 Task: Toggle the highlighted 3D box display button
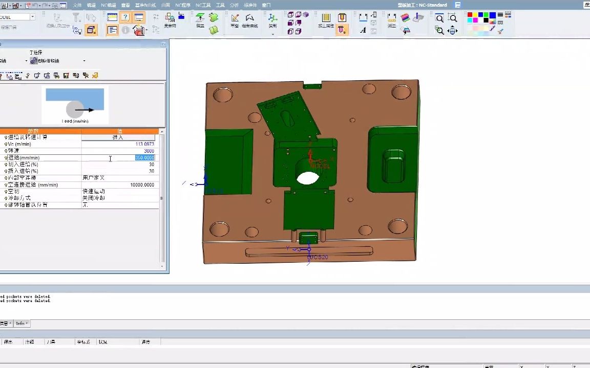point(91,30)
